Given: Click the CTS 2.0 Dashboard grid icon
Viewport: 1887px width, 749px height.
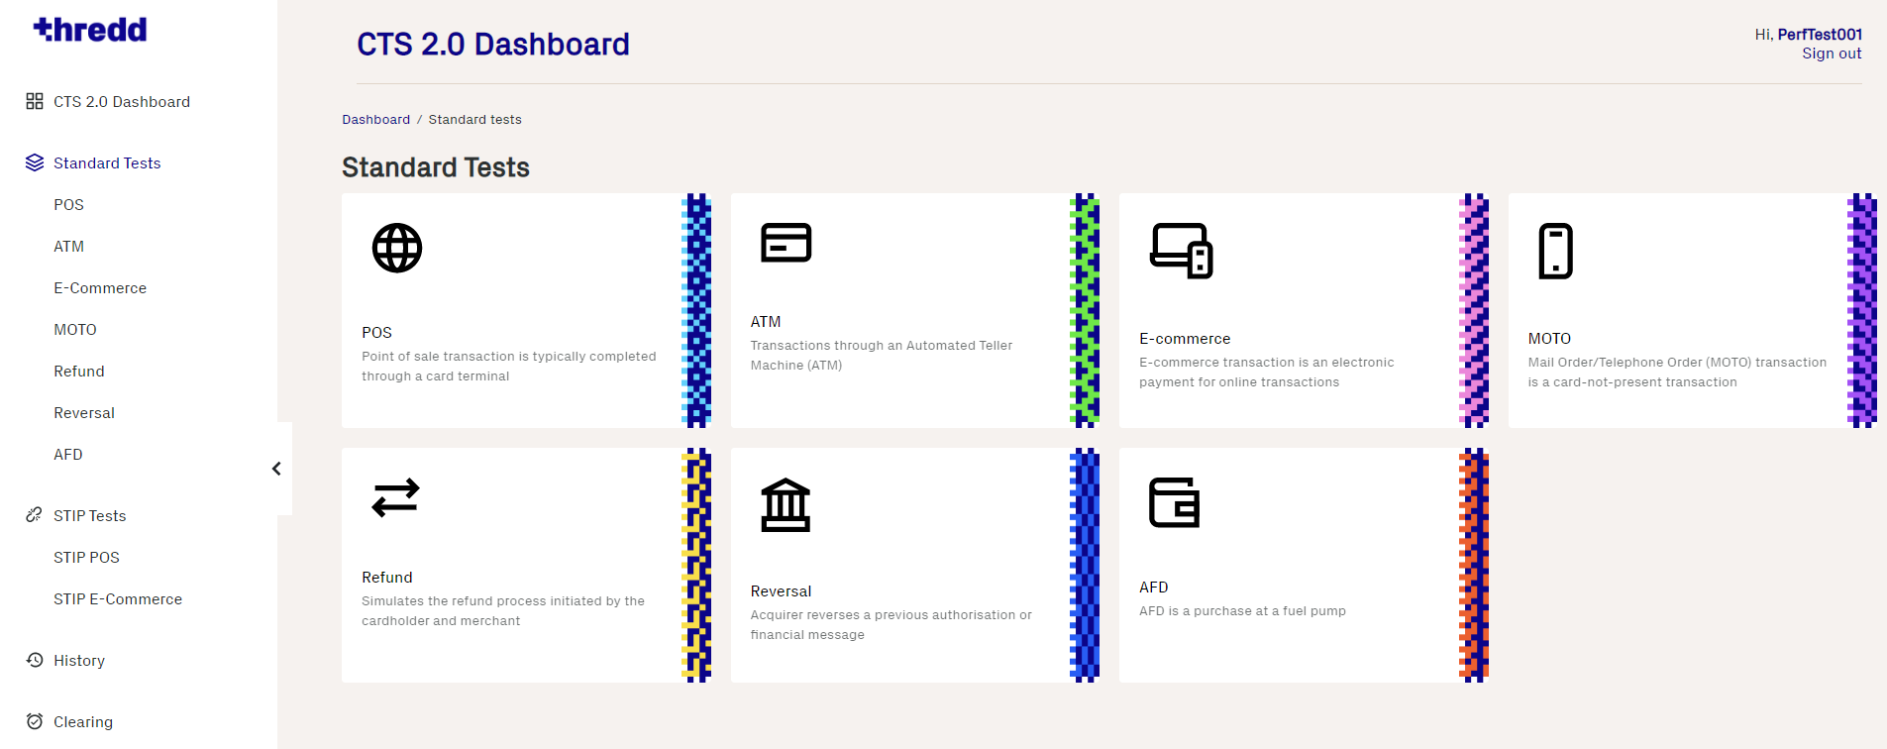Looking at the screenshot, I should (x=35, y=101).
